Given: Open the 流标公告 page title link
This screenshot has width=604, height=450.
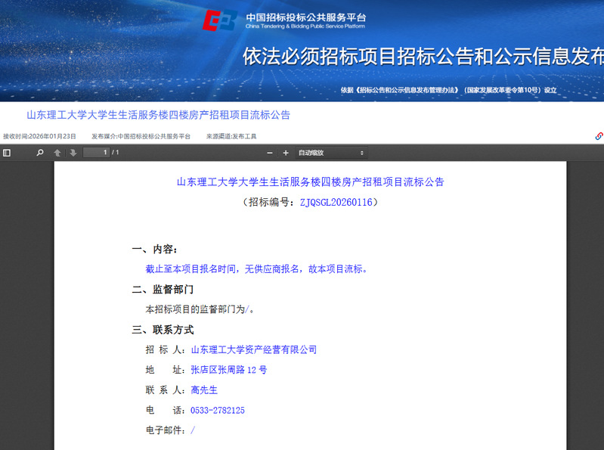Looking at the screenshot, I should tap(158, 116).
